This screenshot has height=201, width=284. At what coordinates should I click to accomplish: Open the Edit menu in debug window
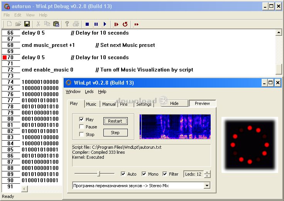tap(18, 15)
